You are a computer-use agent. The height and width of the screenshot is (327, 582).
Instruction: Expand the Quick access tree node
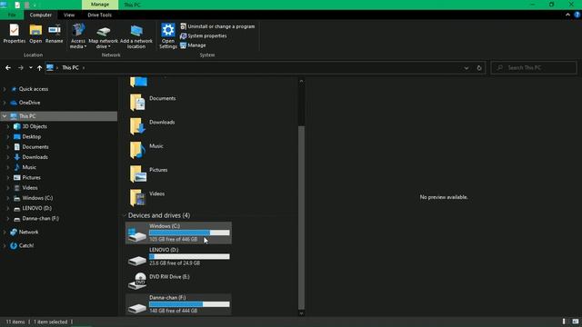pos(5,89)
